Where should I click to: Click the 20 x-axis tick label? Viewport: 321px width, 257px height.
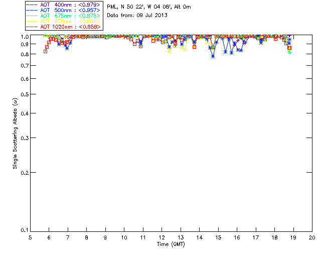pyautogui.click(x=312, y=237)
